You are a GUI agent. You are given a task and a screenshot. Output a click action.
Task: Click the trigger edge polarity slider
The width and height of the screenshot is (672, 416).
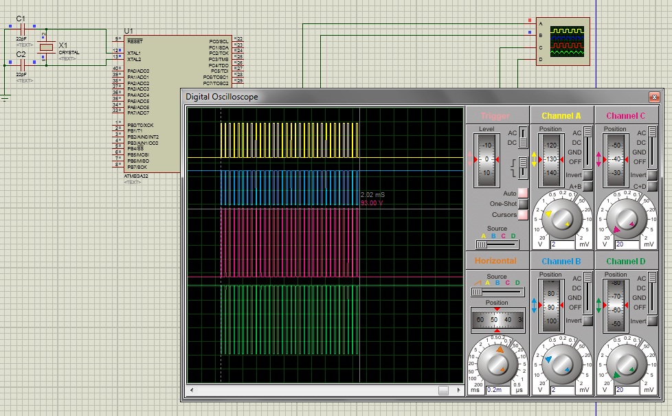point(523,167)
